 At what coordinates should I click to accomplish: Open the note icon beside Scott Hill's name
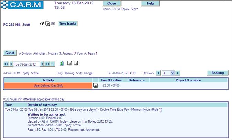click(48, 24)
